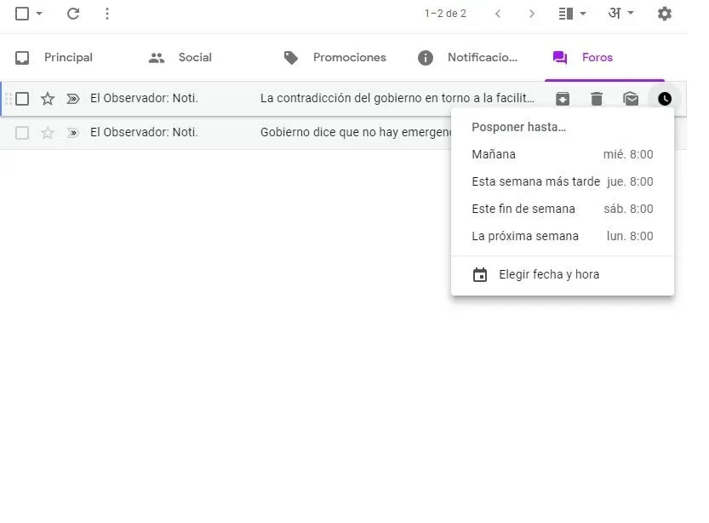Check the first email's checkbox
The width and height of the screenshot is (709, 523).
pyautogui.click(x=22, y=99)
